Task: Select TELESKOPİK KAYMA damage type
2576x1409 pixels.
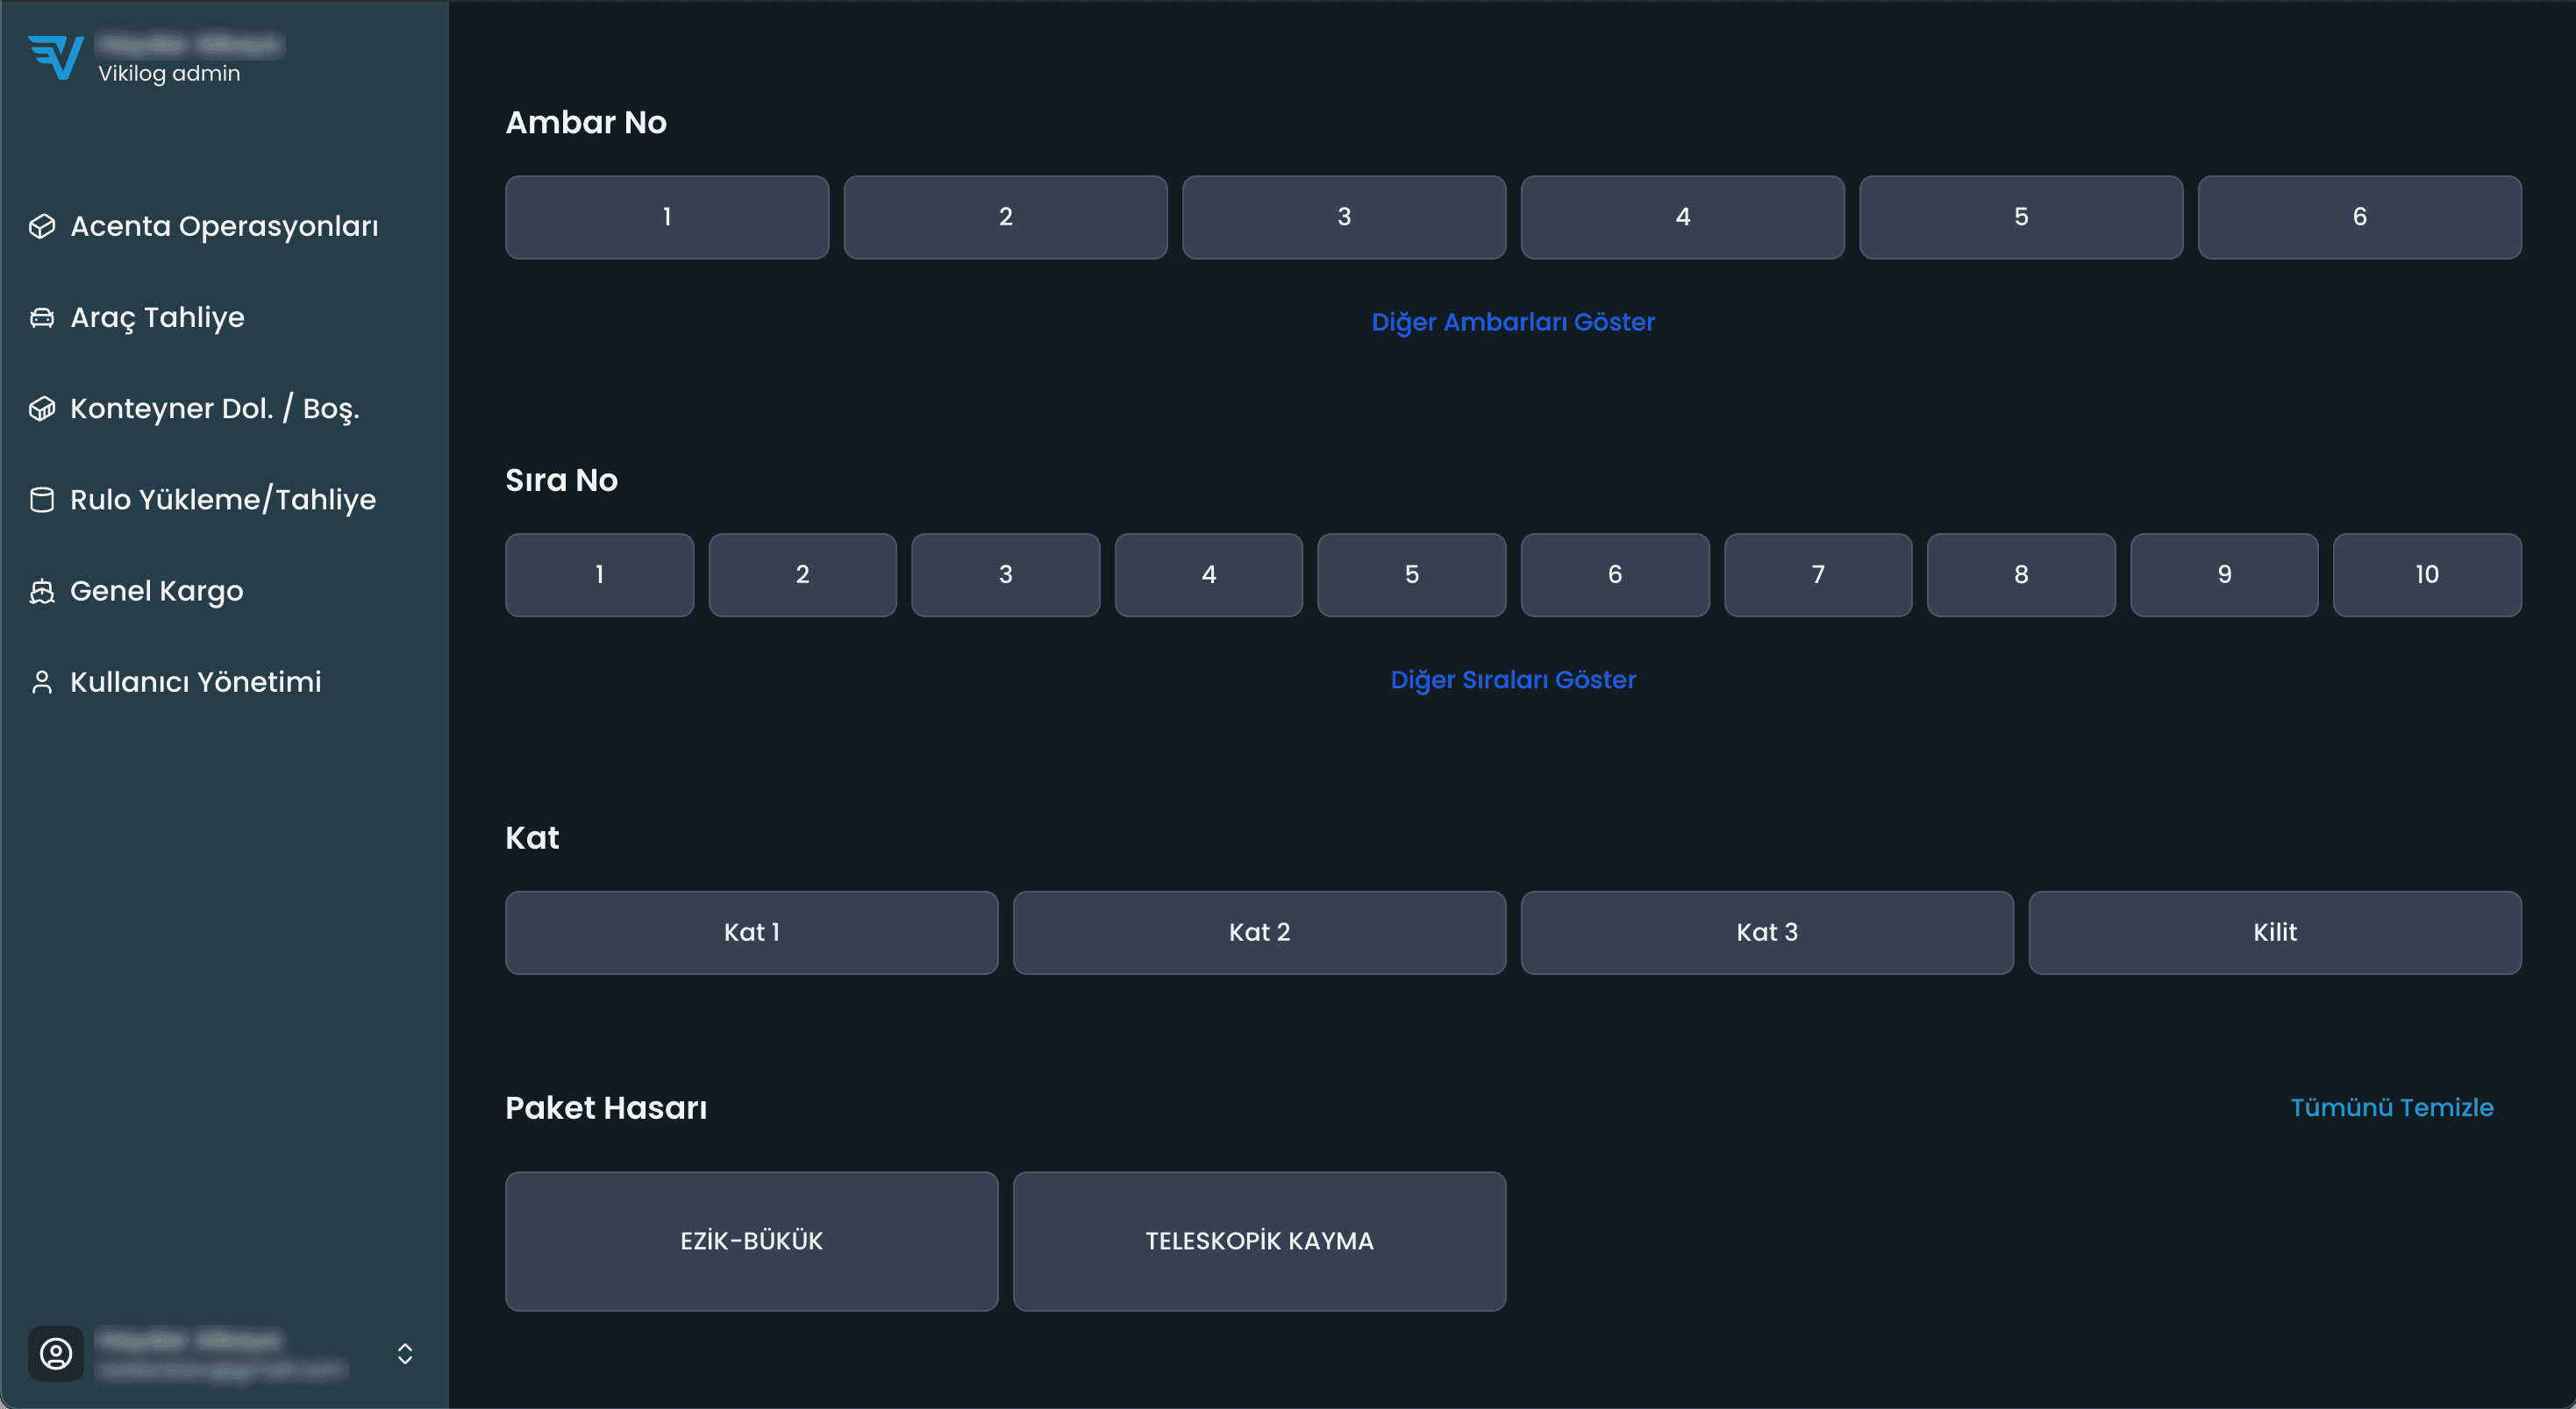Action: [x=1259, y=1241]
